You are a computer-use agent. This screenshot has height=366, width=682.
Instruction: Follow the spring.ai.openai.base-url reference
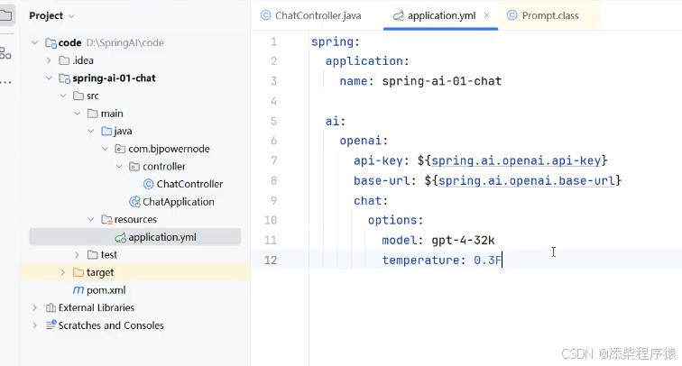click(x=526, y=181)
